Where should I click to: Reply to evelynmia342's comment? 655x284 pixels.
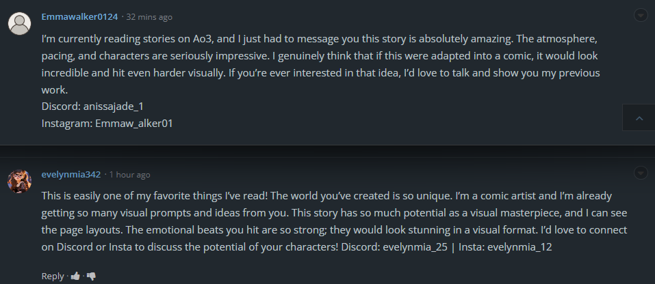coord(53,276)
